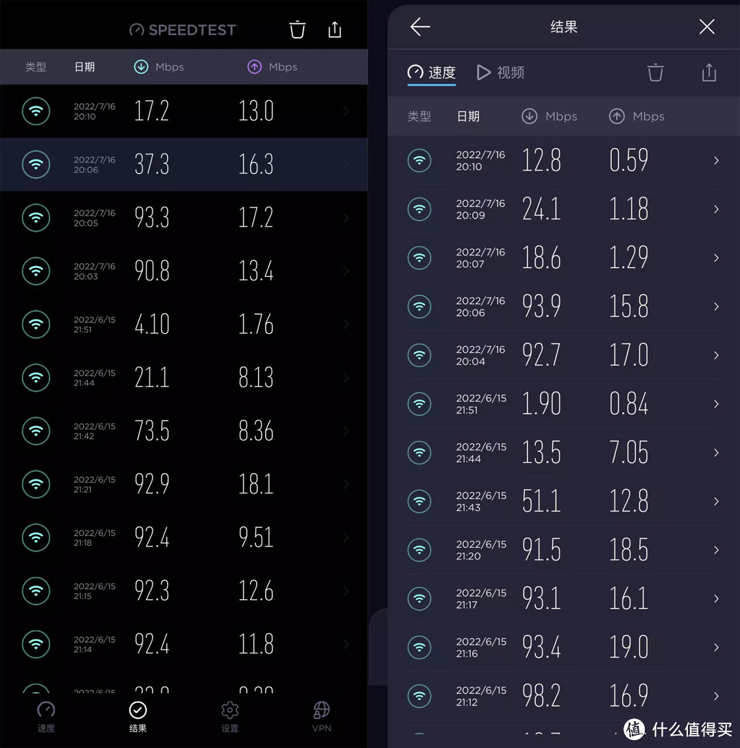Open the 4.10 Mbps result row
This screenshot has height=748, width=740.
[x=184, y=324]
